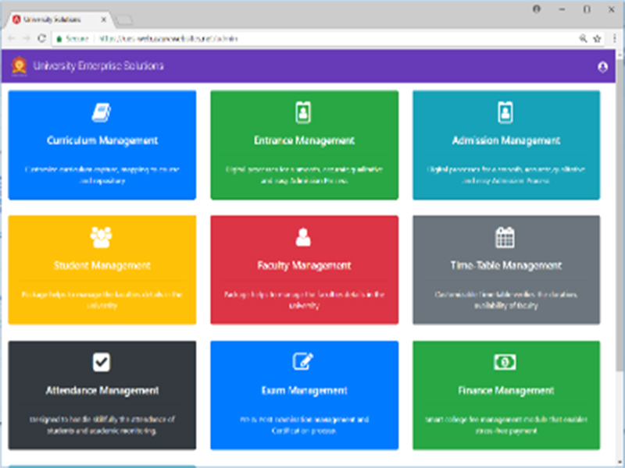
Task: Click the Time-Table Management calendar icon
Action: tap(505, 237)
